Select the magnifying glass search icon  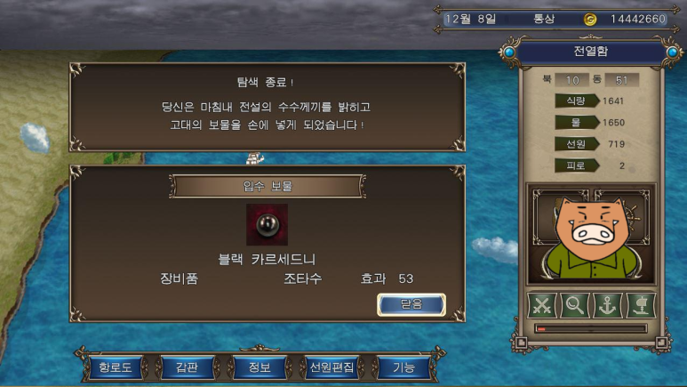tap(574, 305)
